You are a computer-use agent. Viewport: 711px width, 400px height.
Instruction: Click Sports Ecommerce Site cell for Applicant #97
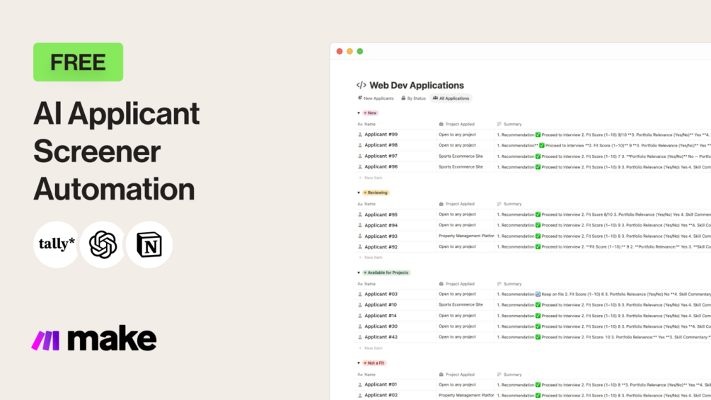pyautogui.click(x=466, y=156)
